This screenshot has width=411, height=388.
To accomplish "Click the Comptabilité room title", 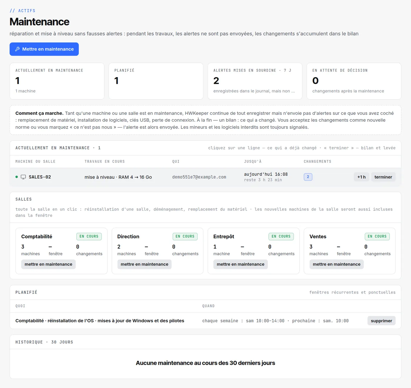I will (x=37, y=237).
